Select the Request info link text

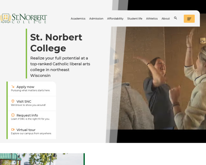pos(27,115)
